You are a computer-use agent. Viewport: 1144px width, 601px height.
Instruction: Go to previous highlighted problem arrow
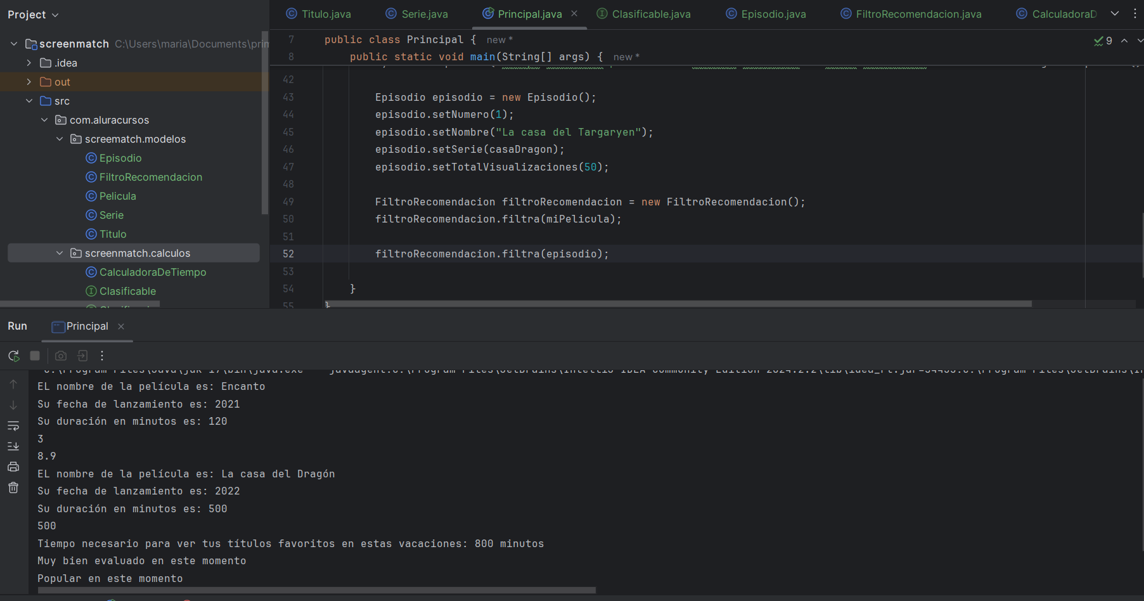[x=1124, y=41]
